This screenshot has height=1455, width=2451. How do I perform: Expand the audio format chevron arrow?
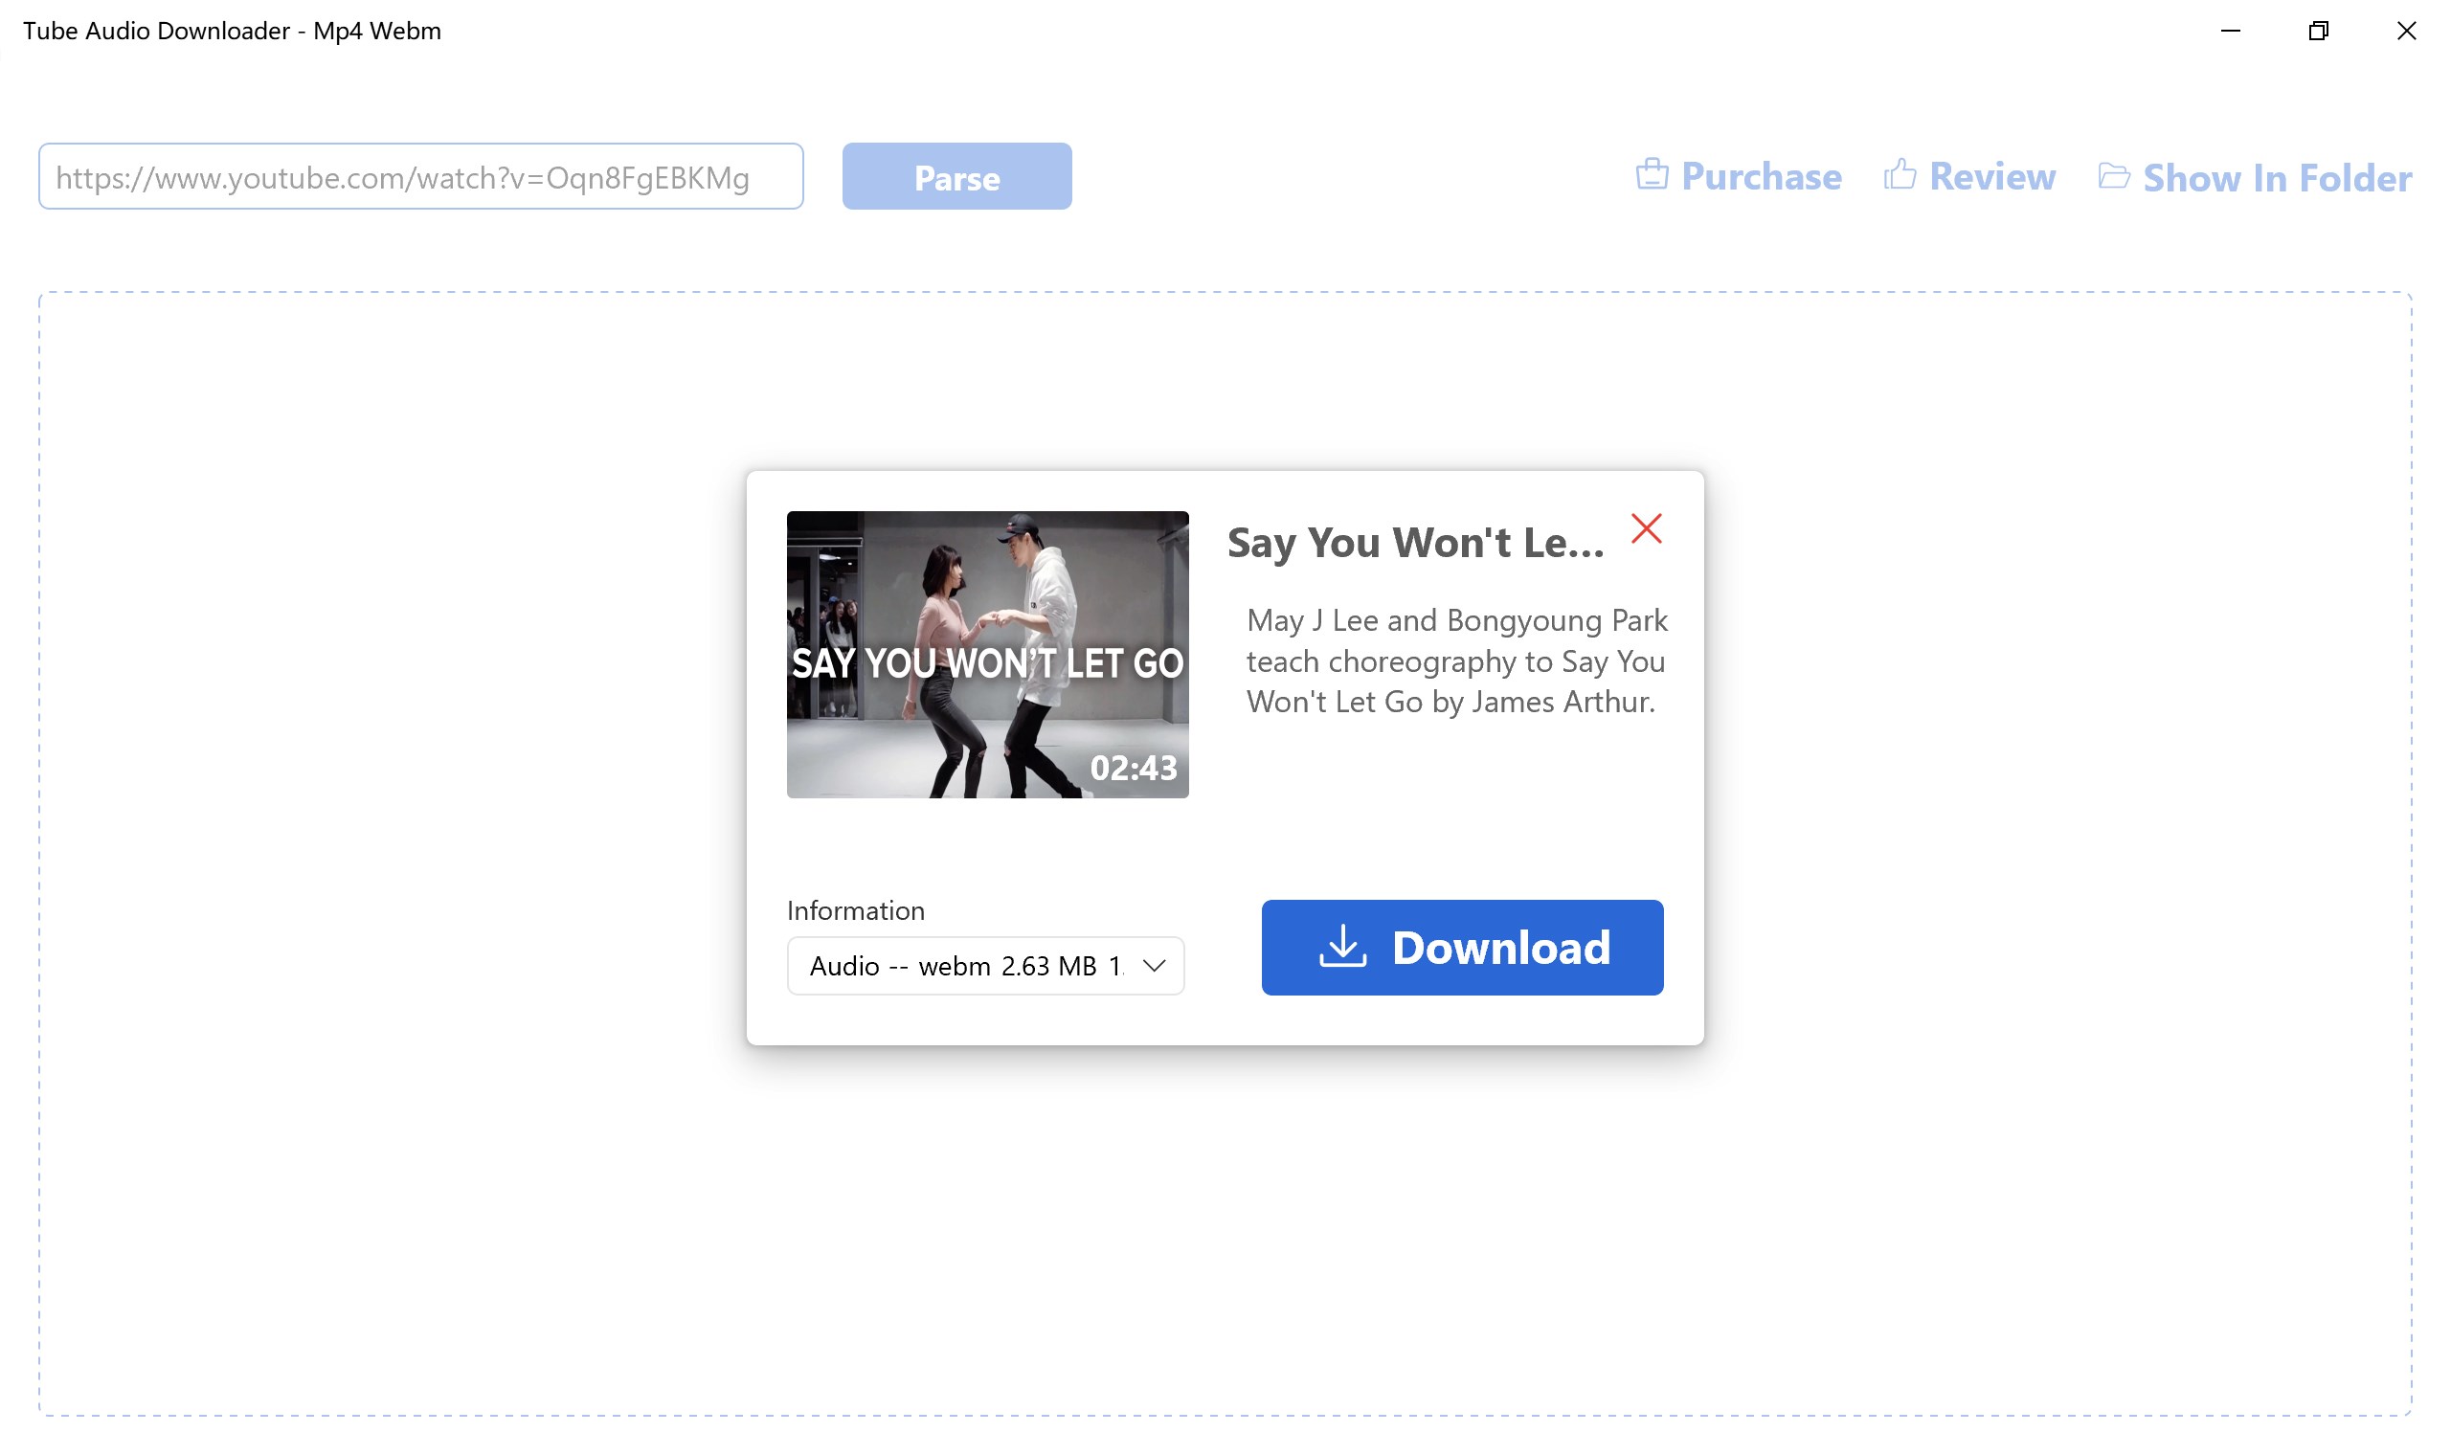click(1154, 966)
